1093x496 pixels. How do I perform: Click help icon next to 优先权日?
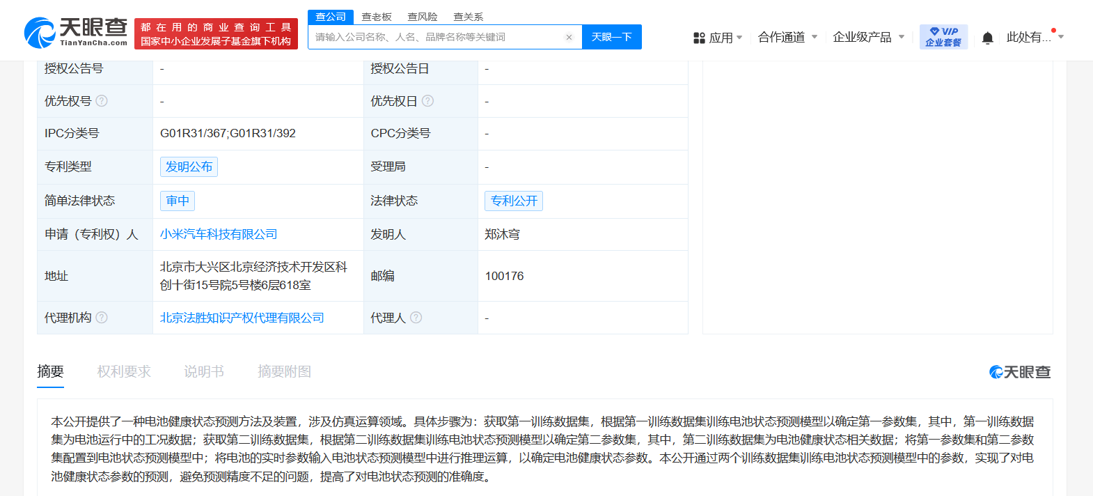(427, 101)
